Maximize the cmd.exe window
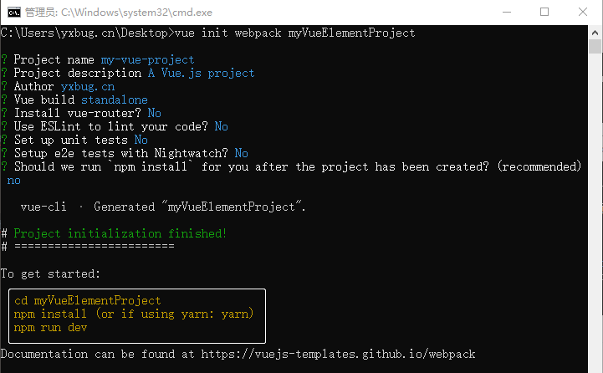This screenshot has height=373, width=603. 544,12
